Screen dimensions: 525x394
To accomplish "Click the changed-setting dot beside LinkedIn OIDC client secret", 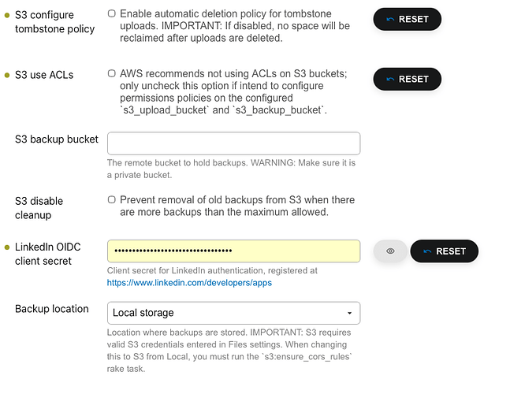I will (7, 247).
